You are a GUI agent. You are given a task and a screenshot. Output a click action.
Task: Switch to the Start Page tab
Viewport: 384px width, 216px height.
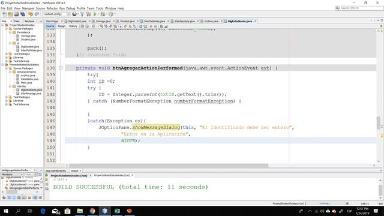point(52,22)
